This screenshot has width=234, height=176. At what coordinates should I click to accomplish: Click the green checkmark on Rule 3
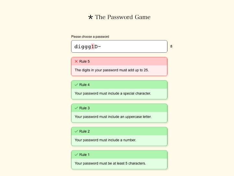(76, 108)
